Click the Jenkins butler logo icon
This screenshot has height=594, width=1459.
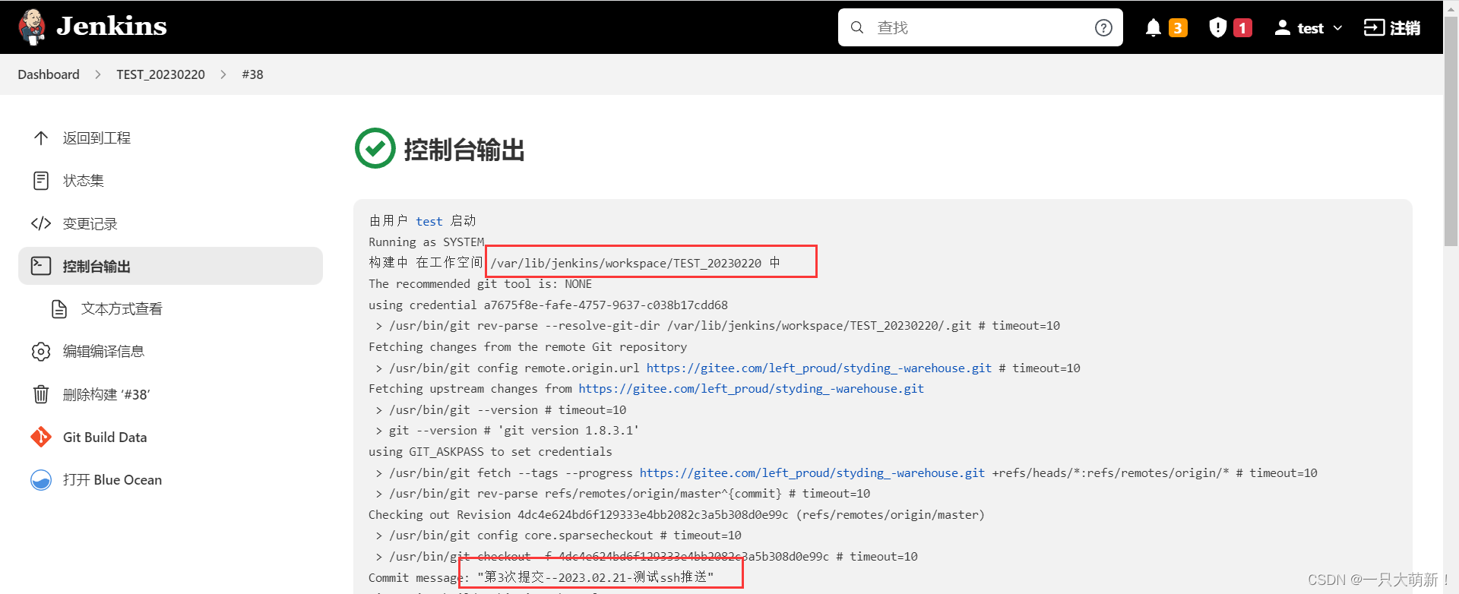tap(32, 27)
